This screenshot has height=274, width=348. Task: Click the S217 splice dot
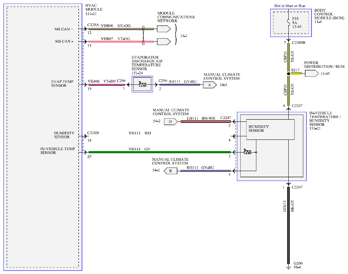point(288,74)
